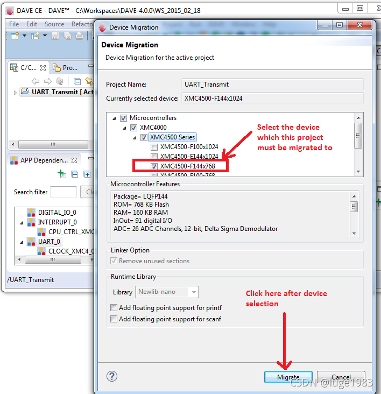Image resolution: width=381 pixels, height=394 pixels.
Task: Enable floating point support for printf
Action: click(x=114, y=307)
